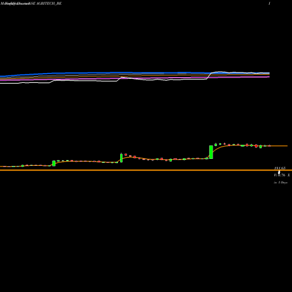The height and width of the screenshot is (292, 292).
Task: Click the NSE AGRITECH_BE chart title
Action: (x=46, y=4)
